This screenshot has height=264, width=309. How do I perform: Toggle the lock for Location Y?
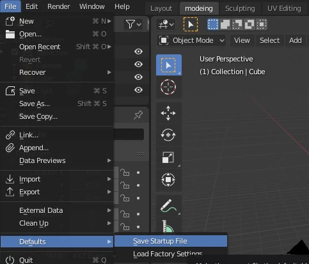tap(125, 185)
